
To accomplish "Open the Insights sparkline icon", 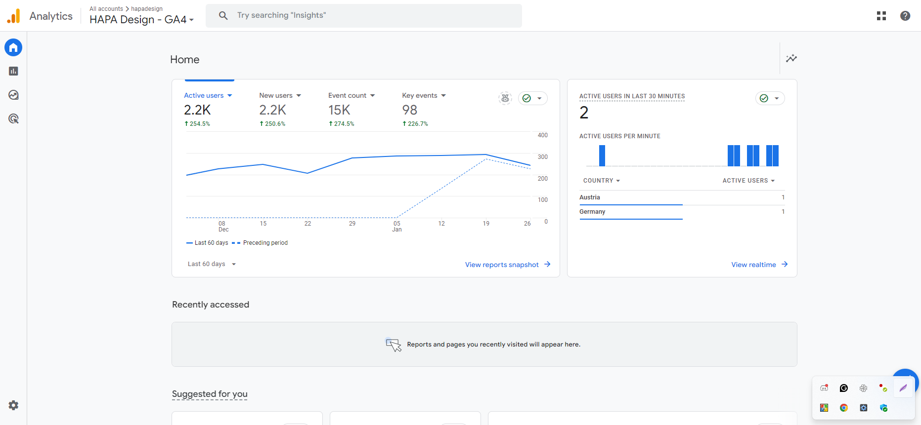I will pos(791,58).
